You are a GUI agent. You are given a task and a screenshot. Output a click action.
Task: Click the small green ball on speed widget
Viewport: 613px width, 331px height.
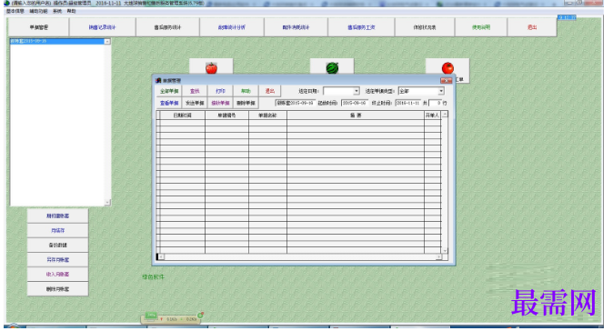(201, 315)
